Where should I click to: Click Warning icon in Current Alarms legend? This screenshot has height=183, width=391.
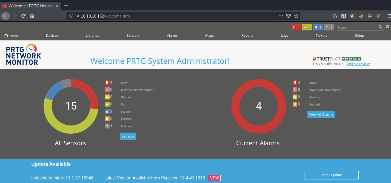(x=295, y=97)
